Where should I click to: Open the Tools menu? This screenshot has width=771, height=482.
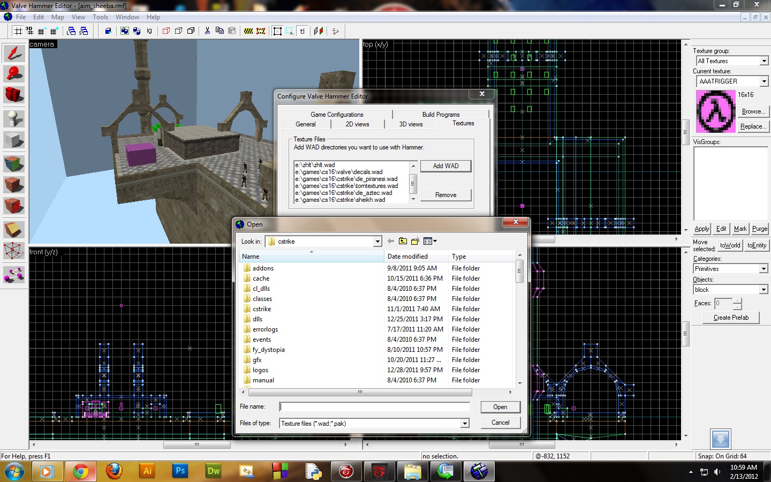[100, 17]
